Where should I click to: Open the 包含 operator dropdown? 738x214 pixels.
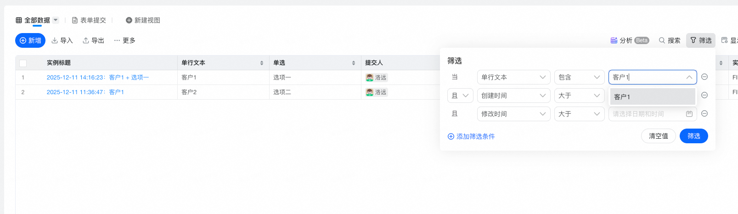579,77
